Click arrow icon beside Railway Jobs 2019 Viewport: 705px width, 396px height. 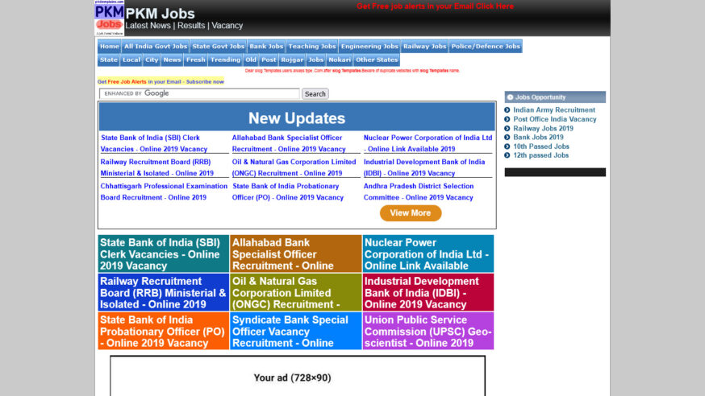[507, 128]
